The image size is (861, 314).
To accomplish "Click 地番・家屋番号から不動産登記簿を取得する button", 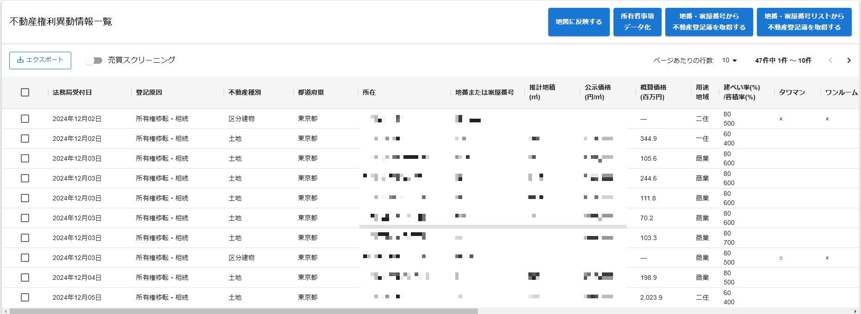I will [709, 22].
